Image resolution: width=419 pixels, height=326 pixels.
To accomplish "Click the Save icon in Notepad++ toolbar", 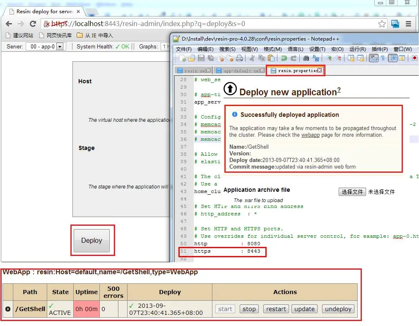I will [201, 58].
